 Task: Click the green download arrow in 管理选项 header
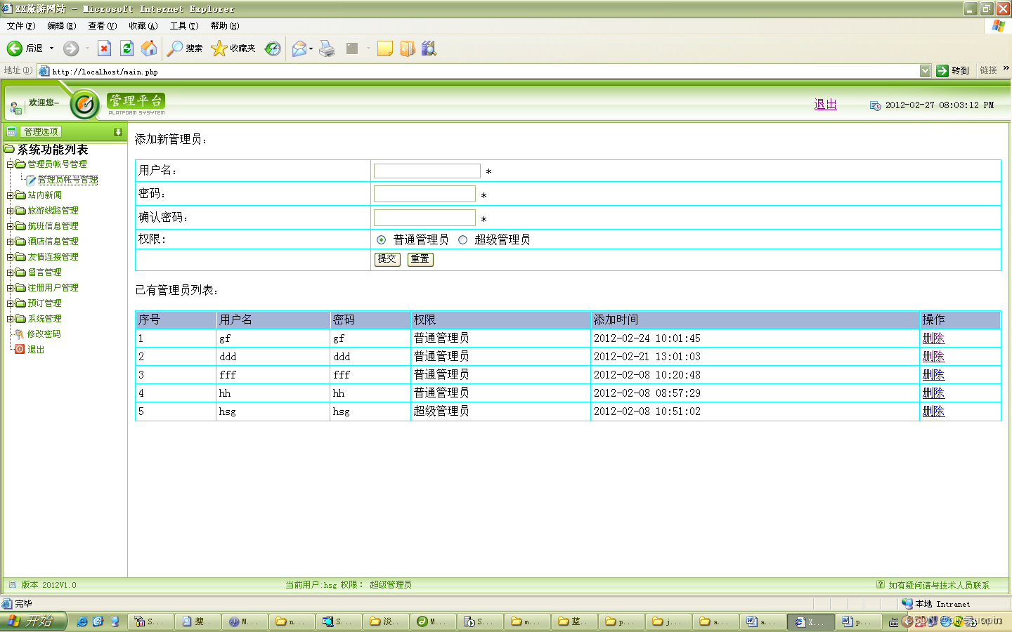118,132
